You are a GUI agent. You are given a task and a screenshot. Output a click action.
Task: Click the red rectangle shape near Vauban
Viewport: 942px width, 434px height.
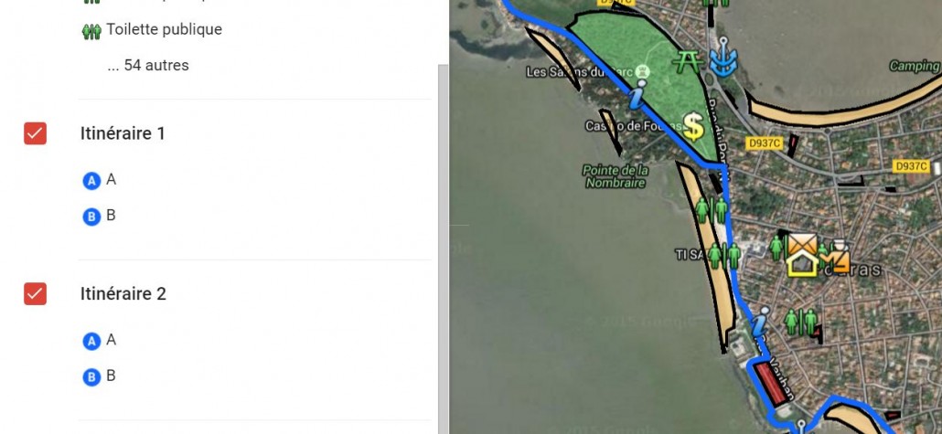point(771,384)
